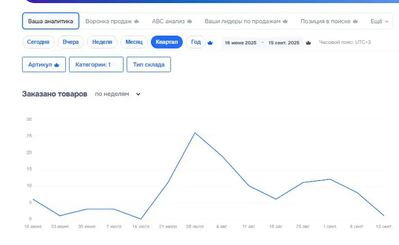The height and width of the screenshot is (245, 399).
Task: Open the Артикул filter
Action: click(x=44, y=64)
